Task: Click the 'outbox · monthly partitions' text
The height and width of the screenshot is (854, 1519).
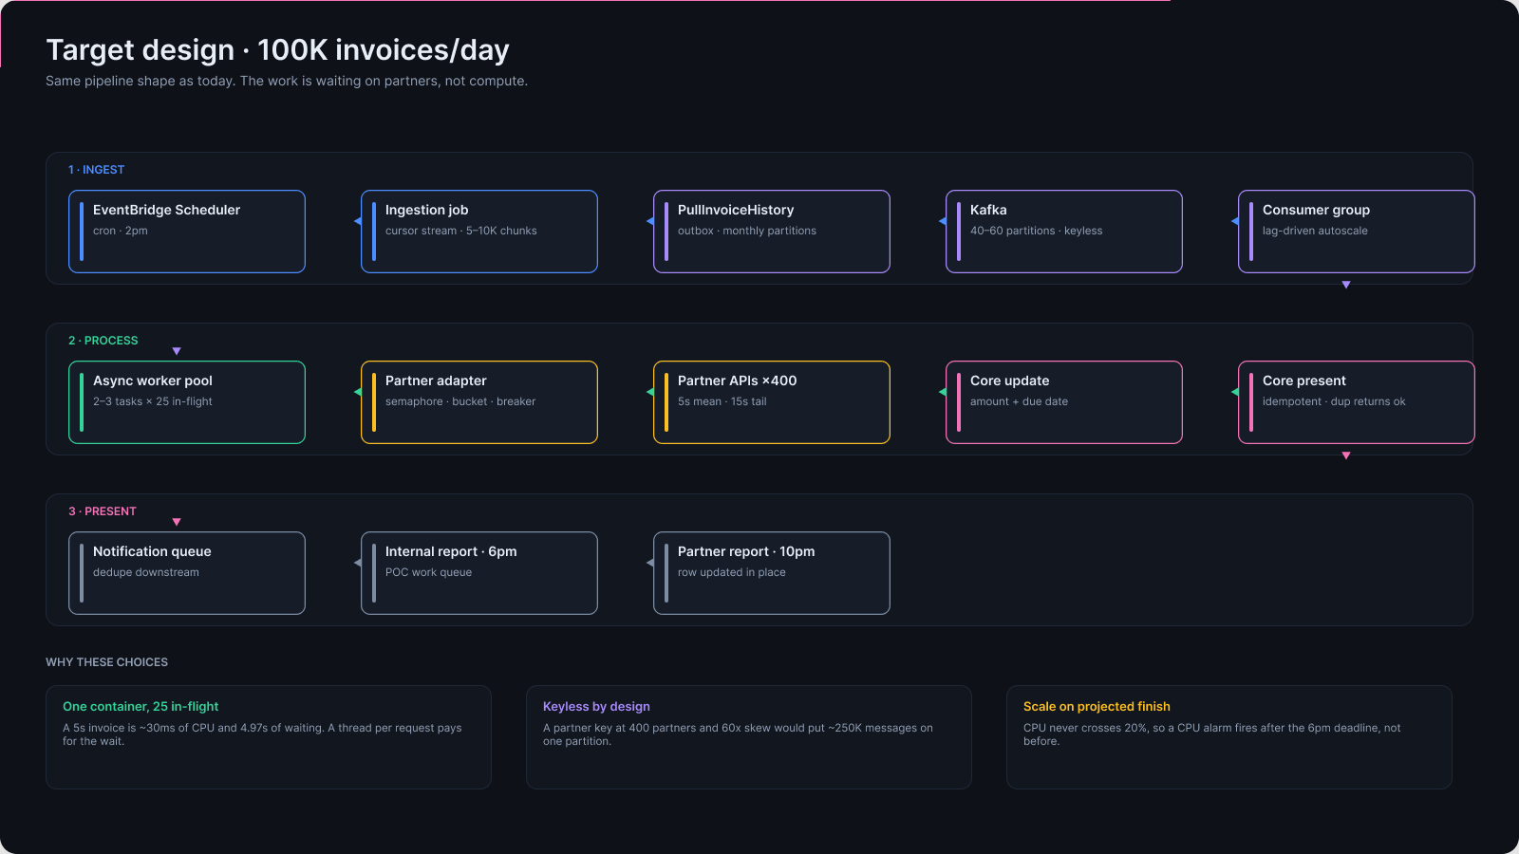Action: (x=747, y=231)
